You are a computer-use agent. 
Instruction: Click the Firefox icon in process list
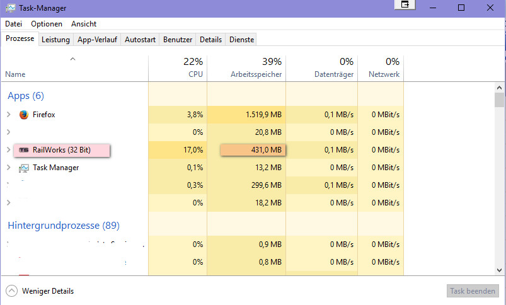[24, 115]
